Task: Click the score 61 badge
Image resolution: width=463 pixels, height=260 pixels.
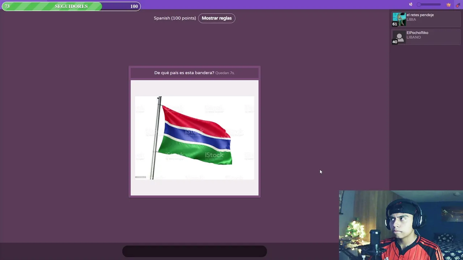Action: point(395,24)
